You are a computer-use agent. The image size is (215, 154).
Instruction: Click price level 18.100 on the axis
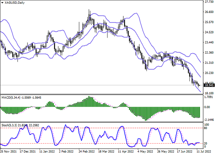click(x=209, y=93)
